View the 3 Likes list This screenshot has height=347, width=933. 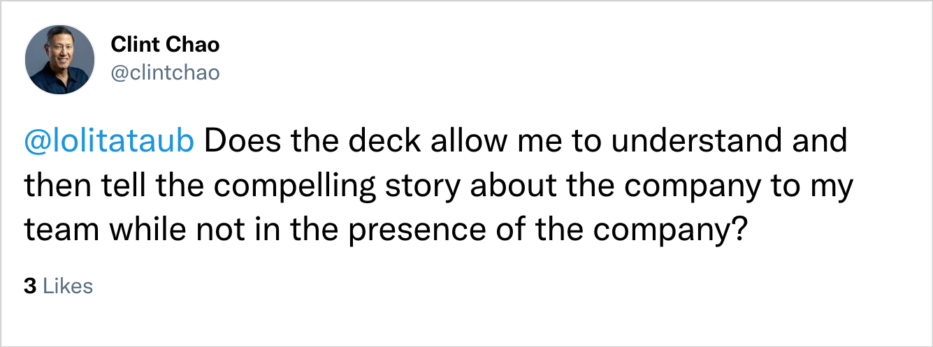pos(59,286)
